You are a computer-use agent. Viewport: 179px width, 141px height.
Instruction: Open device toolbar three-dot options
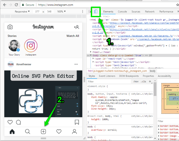pos(83,12)
